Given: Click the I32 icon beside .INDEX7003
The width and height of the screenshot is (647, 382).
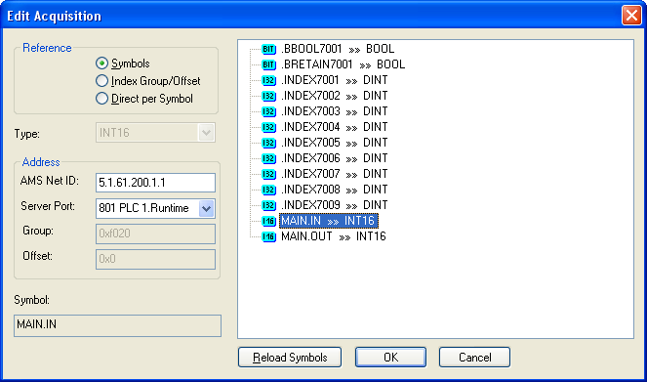Looking at the screenshot, I should click(268, 112).
